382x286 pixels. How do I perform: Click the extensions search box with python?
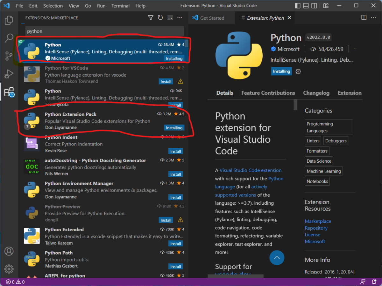pos(104,31)
